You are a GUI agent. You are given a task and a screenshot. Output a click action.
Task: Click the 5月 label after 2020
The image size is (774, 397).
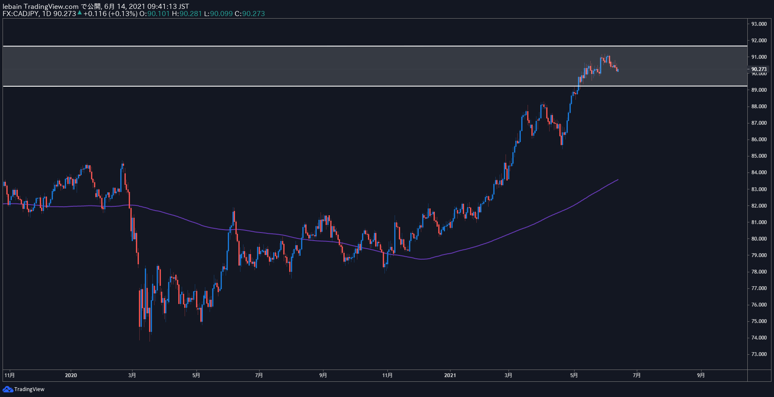click(x=196, y=375)
